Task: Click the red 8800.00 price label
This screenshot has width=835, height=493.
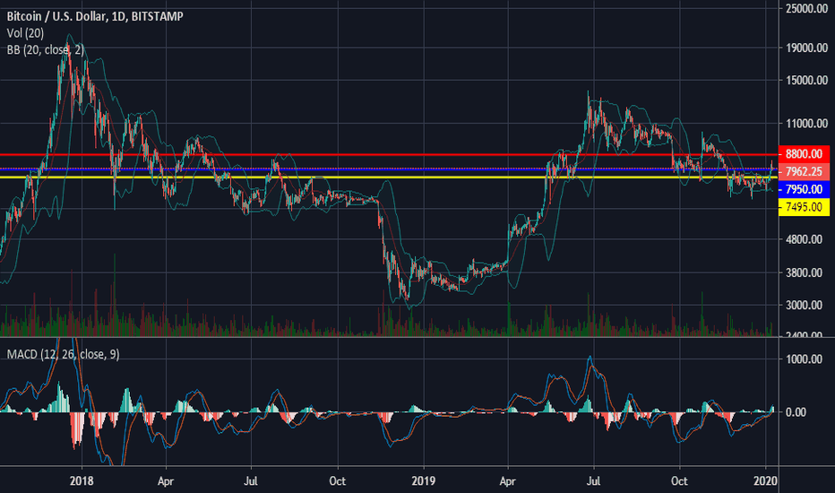Action: (x=804, y=154)
